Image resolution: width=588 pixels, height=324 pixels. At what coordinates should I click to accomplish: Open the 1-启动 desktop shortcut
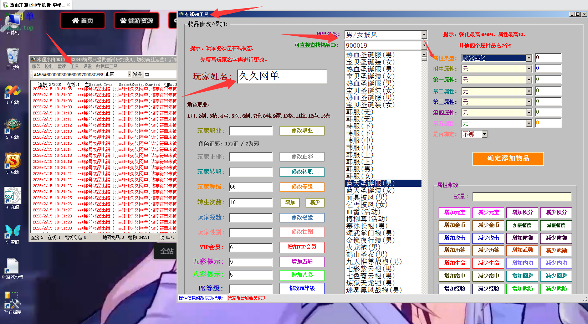(12, 92)
